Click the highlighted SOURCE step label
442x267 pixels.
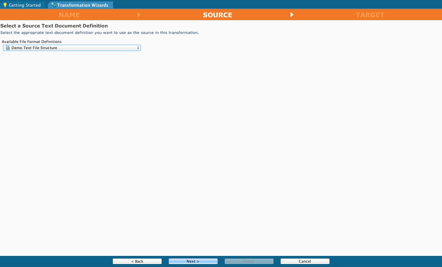[217, 15]
